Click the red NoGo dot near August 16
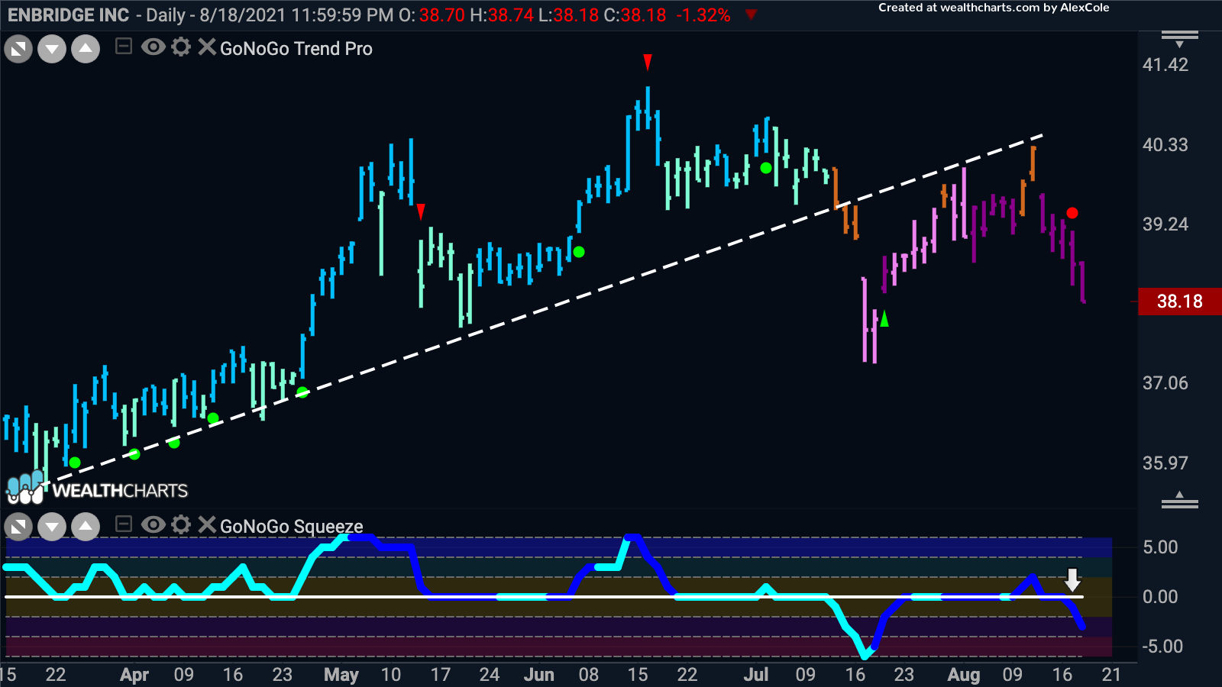 pos(1072,213)
